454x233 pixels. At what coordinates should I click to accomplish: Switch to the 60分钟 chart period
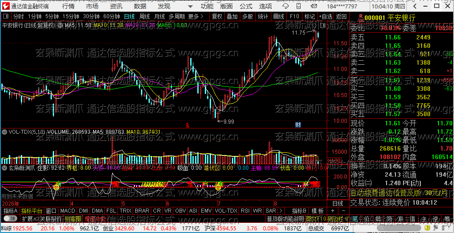click(x=111, y=16)
